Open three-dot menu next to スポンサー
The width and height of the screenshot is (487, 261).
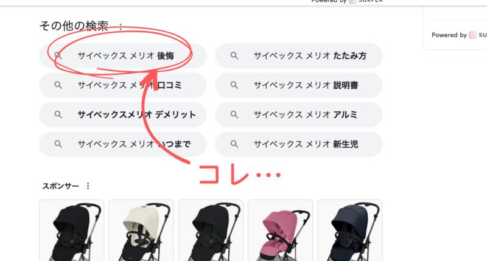pyautogui.click(x=88, y=186)
